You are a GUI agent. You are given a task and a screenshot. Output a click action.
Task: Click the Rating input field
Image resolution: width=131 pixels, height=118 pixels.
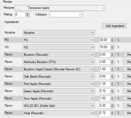point(20,14)
